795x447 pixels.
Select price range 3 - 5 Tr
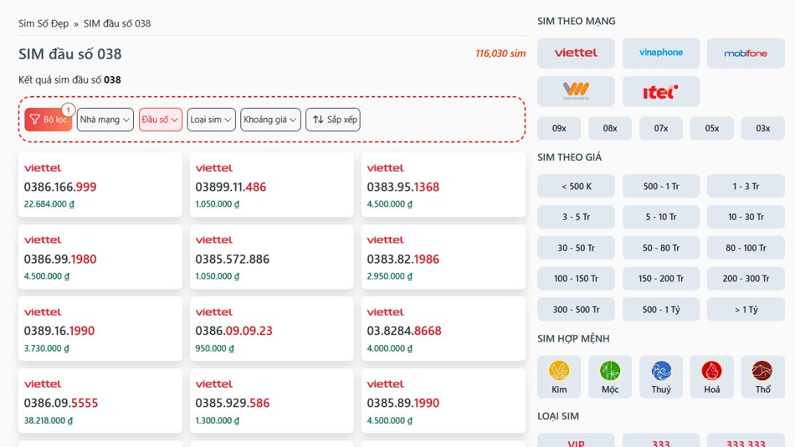(576, 217)
